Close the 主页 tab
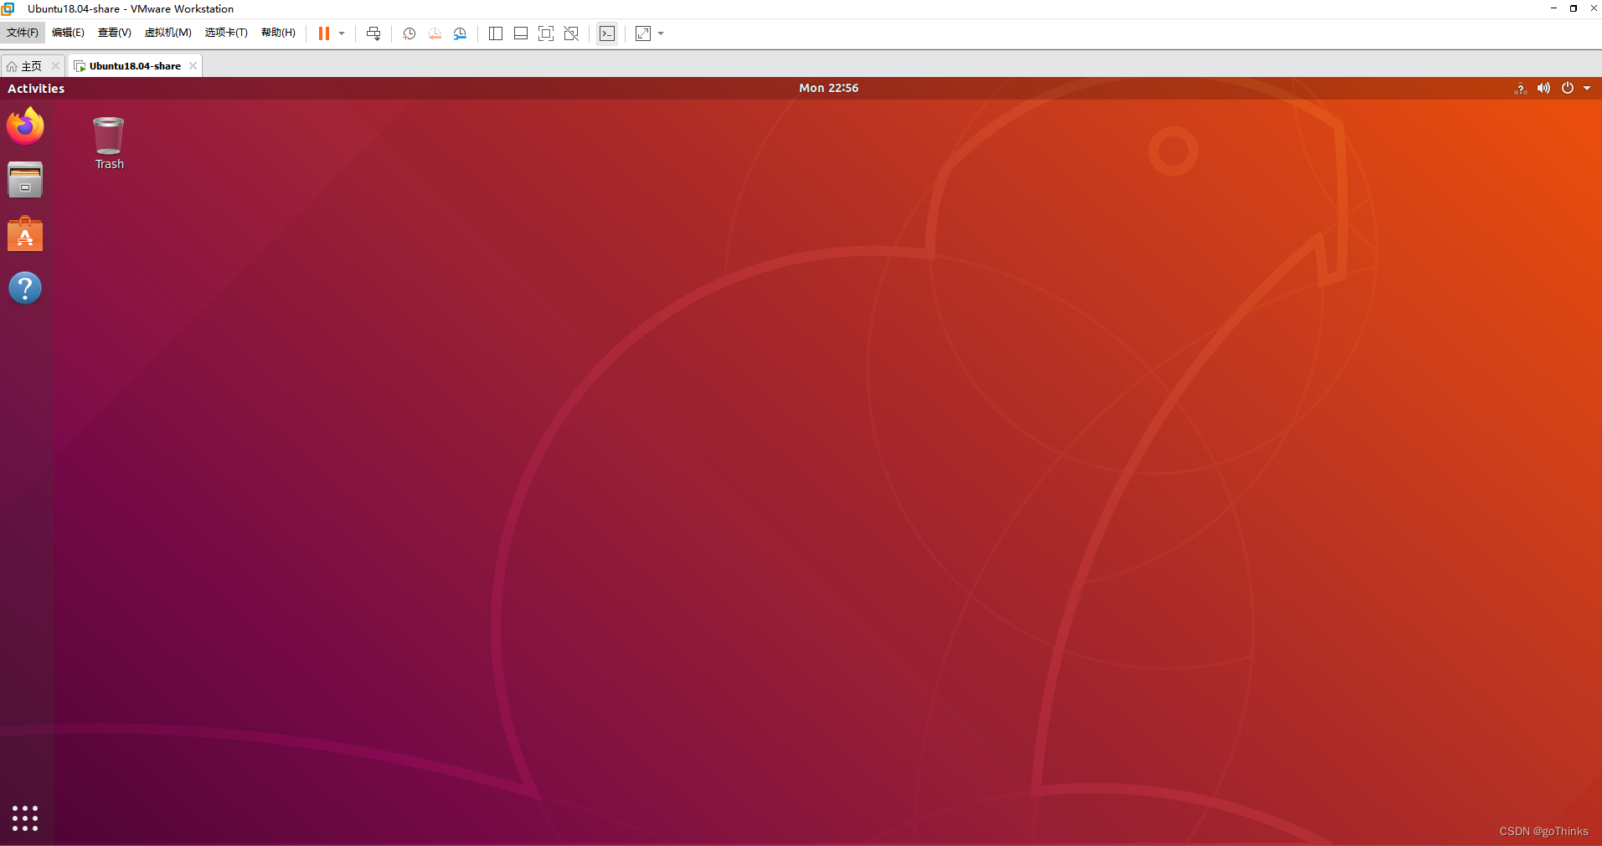This screenshot has height=846, width=1602. pos(55,66)
